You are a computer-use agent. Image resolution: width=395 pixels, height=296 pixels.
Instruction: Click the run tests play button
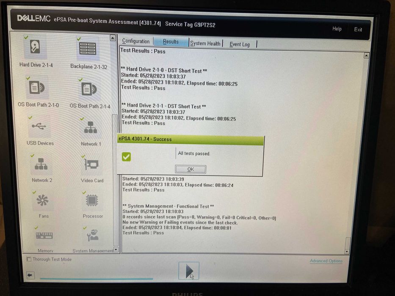pos(189,271)
